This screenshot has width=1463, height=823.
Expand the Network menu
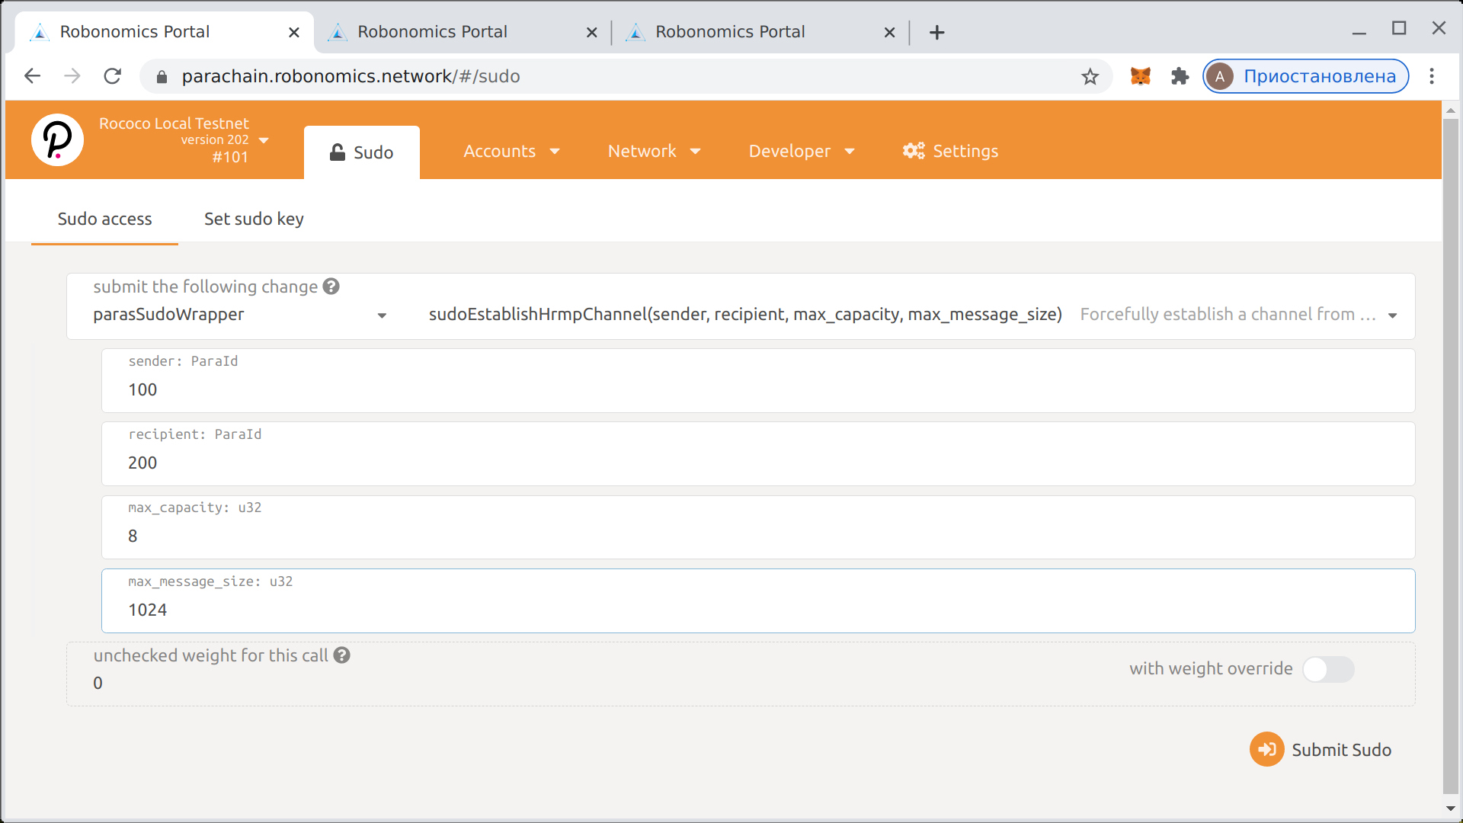pos(654,151)
